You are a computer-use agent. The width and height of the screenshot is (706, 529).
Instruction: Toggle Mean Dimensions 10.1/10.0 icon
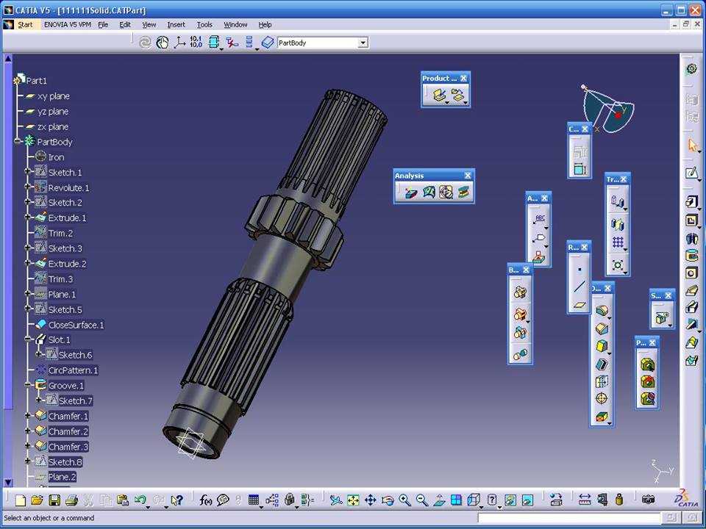pyautogui.click(x=196, y=43)
